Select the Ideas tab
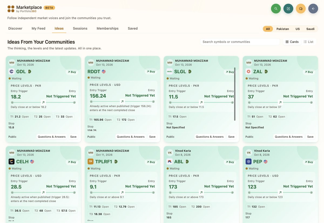The width and height of the screenshot is (324, 223). (x=59, y=28)
